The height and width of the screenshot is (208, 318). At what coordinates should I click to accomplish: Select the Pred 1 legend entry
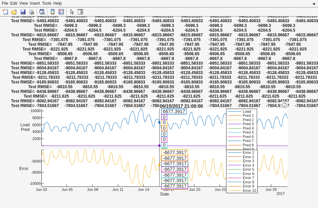pyautogui.click(x=248, y=115)
